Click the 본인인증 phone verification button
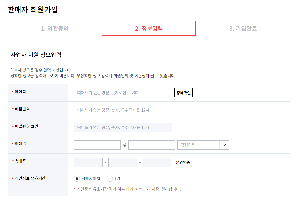Image resolution: width=308 pixels, height=201 pixels. click(x=183, y=162)
